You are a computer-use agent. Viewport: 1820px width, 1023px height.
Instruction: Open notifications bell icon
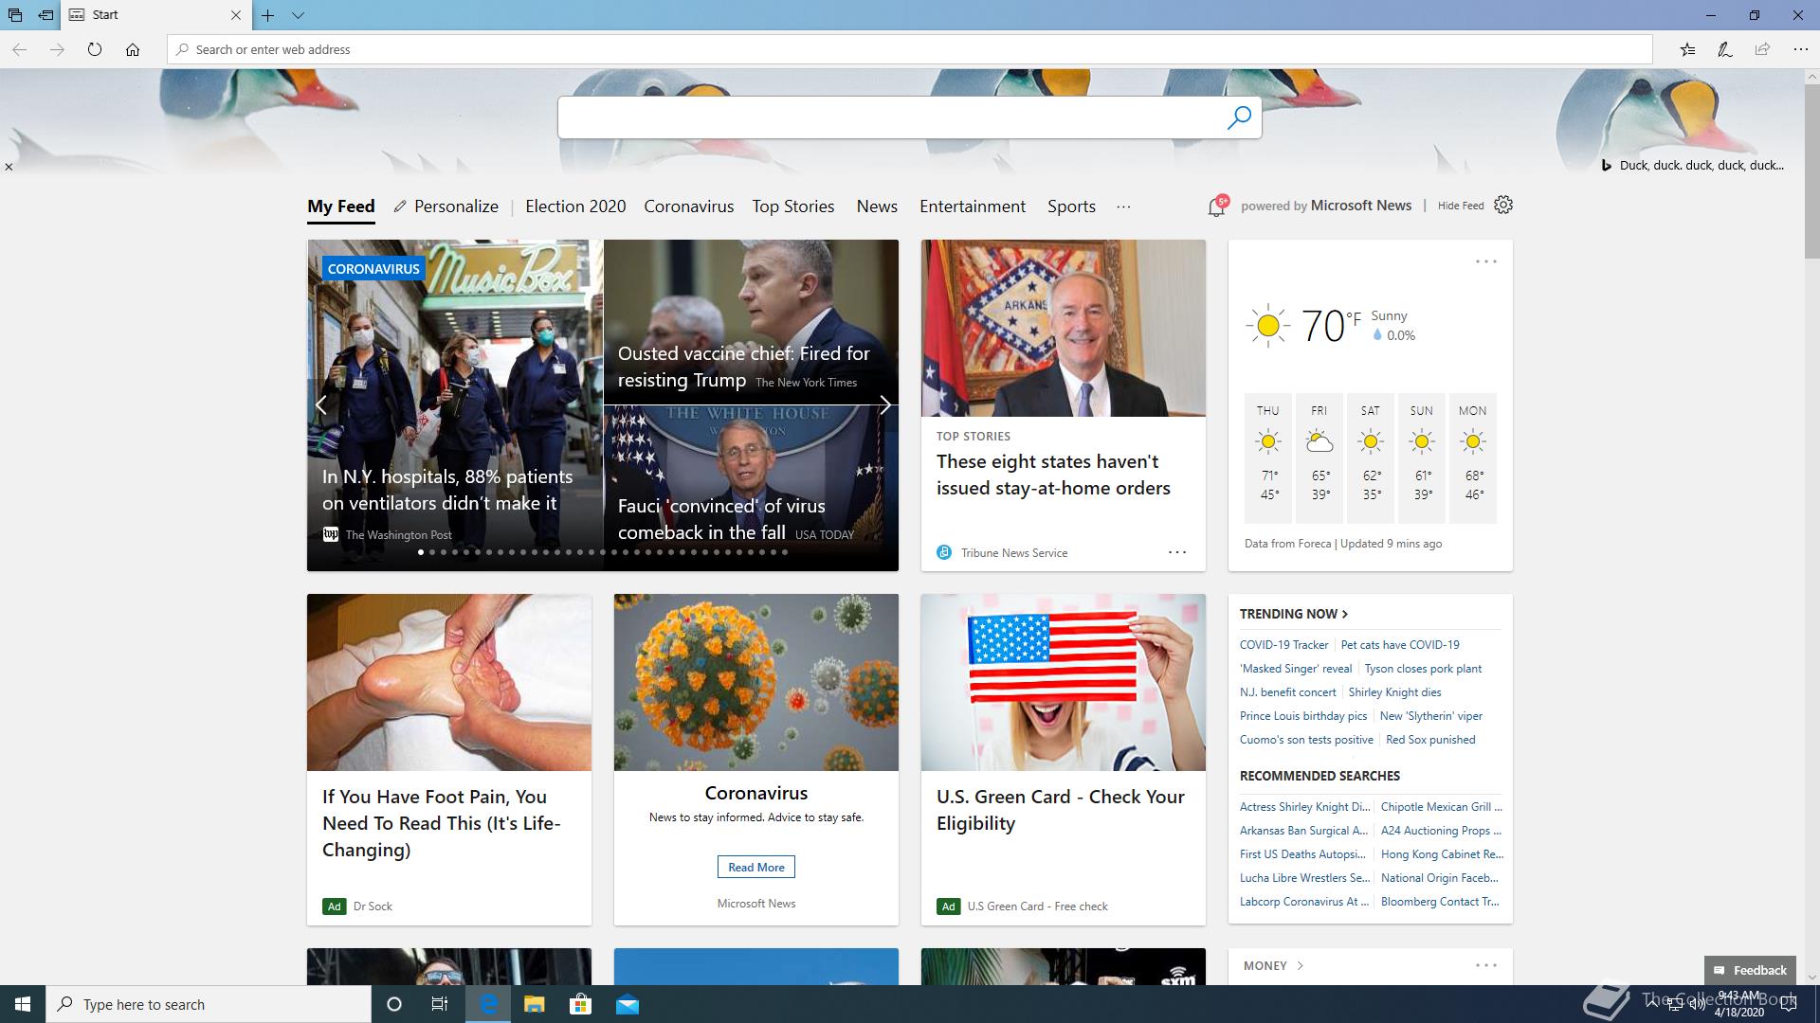pyautogui.click(x=1217, y=206)
